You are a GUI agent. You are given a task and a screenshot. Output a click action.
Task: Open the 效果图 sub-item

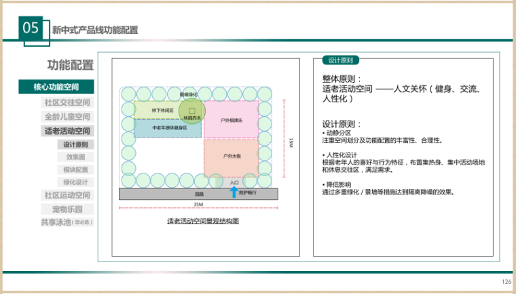[75, 156]
